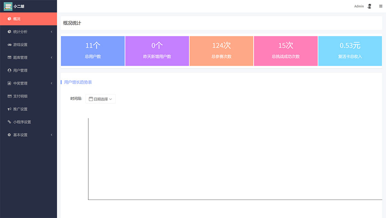Click the gamepad icon beside 游戏设置
The width and height of the screenshot is (386, 218).
pos(9,45)
